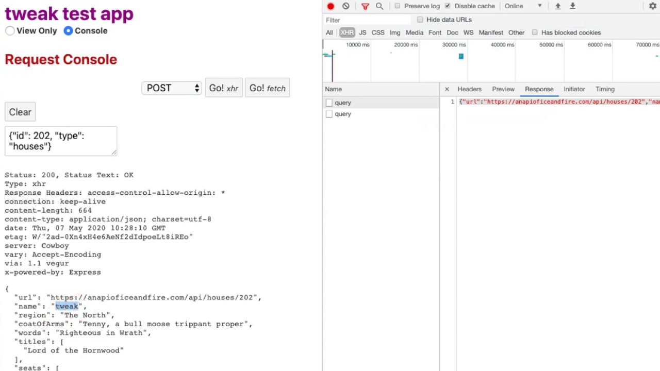
Task: Filter requests by Manifest type
Action: 491,32
